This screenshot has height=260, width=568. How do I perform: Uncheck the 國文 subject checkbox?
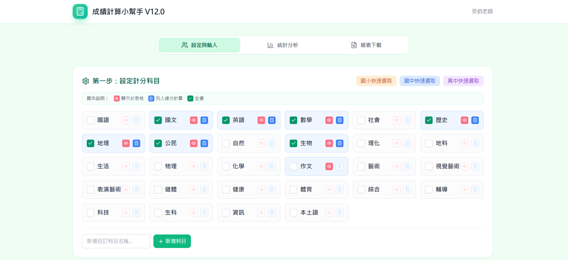[x=158, y=120]
